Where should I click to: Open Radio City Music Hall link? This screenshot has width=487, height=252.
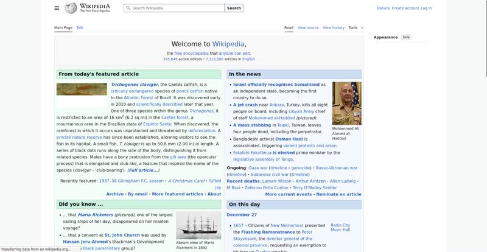[x=340, y=227]
